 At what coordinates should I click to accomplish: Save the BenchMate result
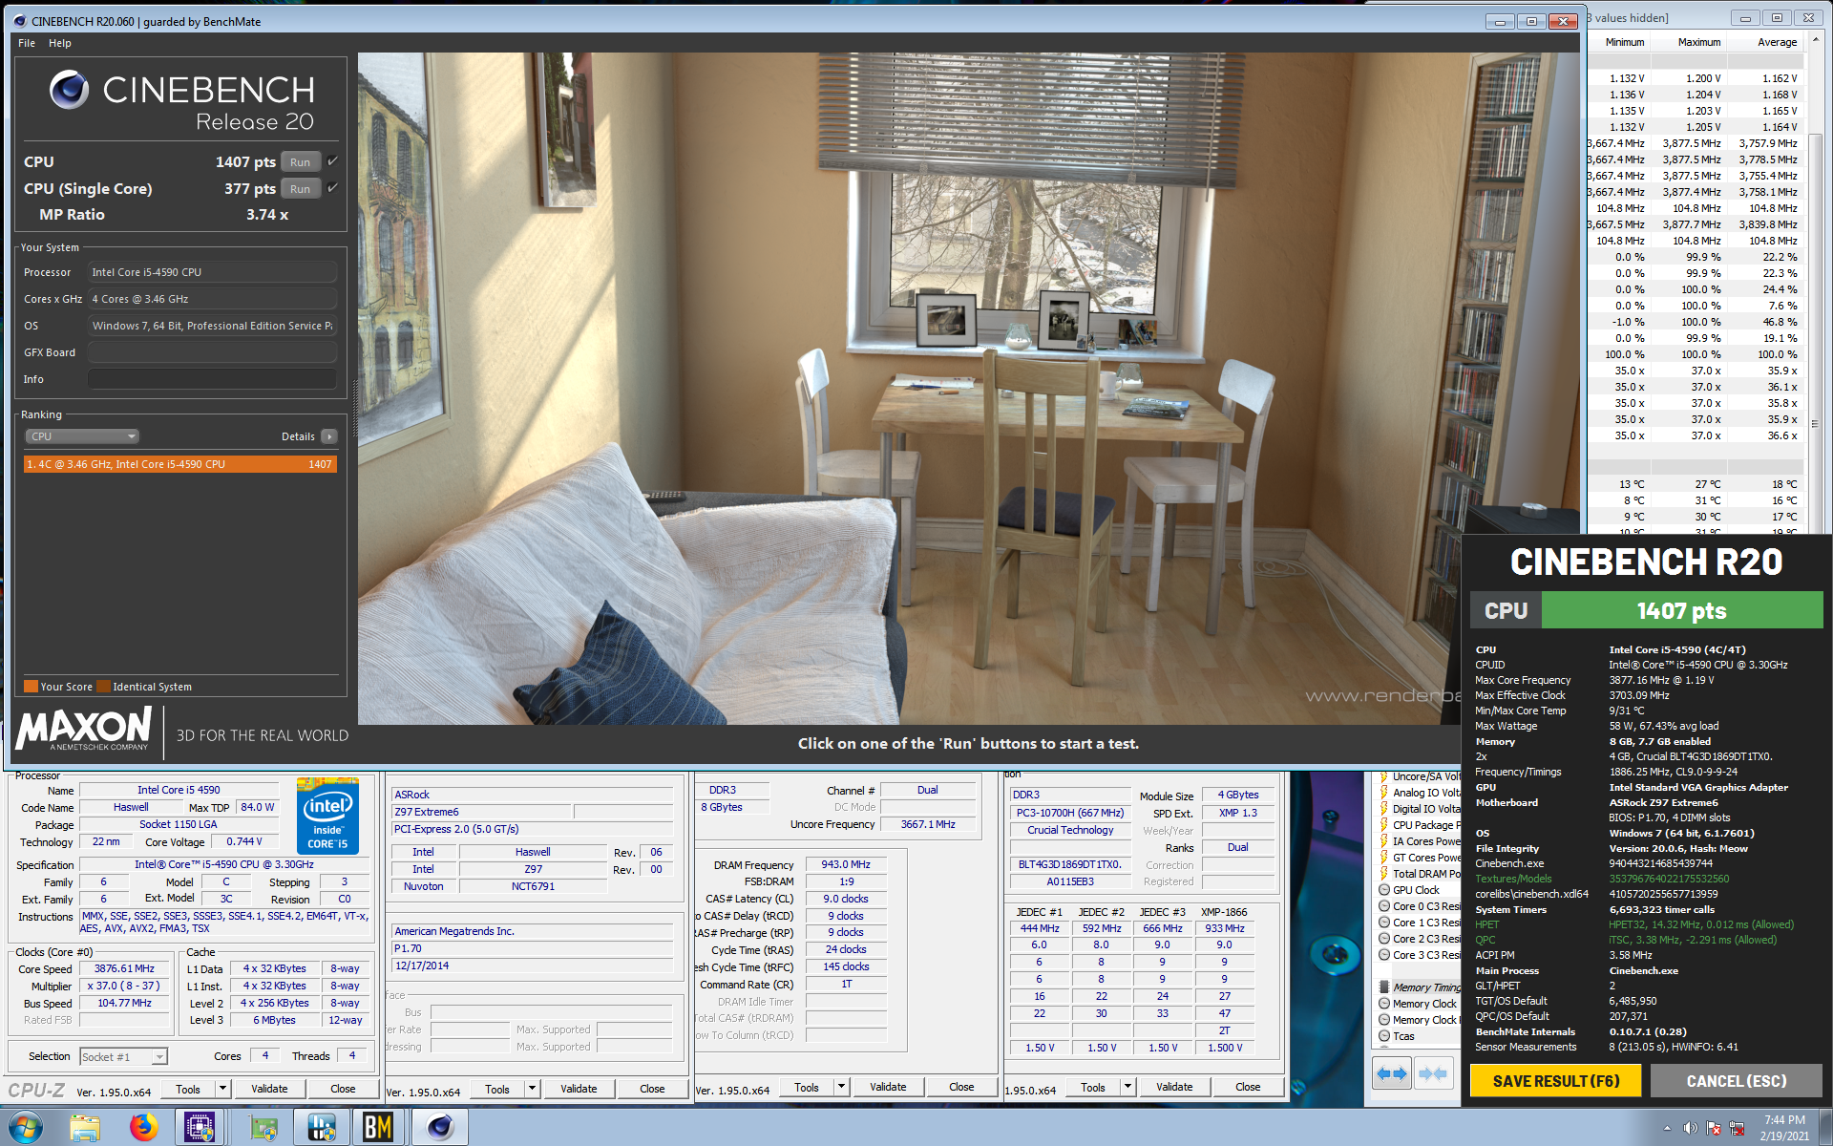click(x=1556, y=1081)
